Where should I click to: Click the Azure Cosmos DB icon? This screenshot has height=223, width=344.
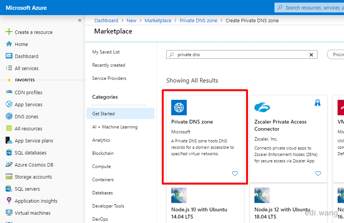coord(9,164)
